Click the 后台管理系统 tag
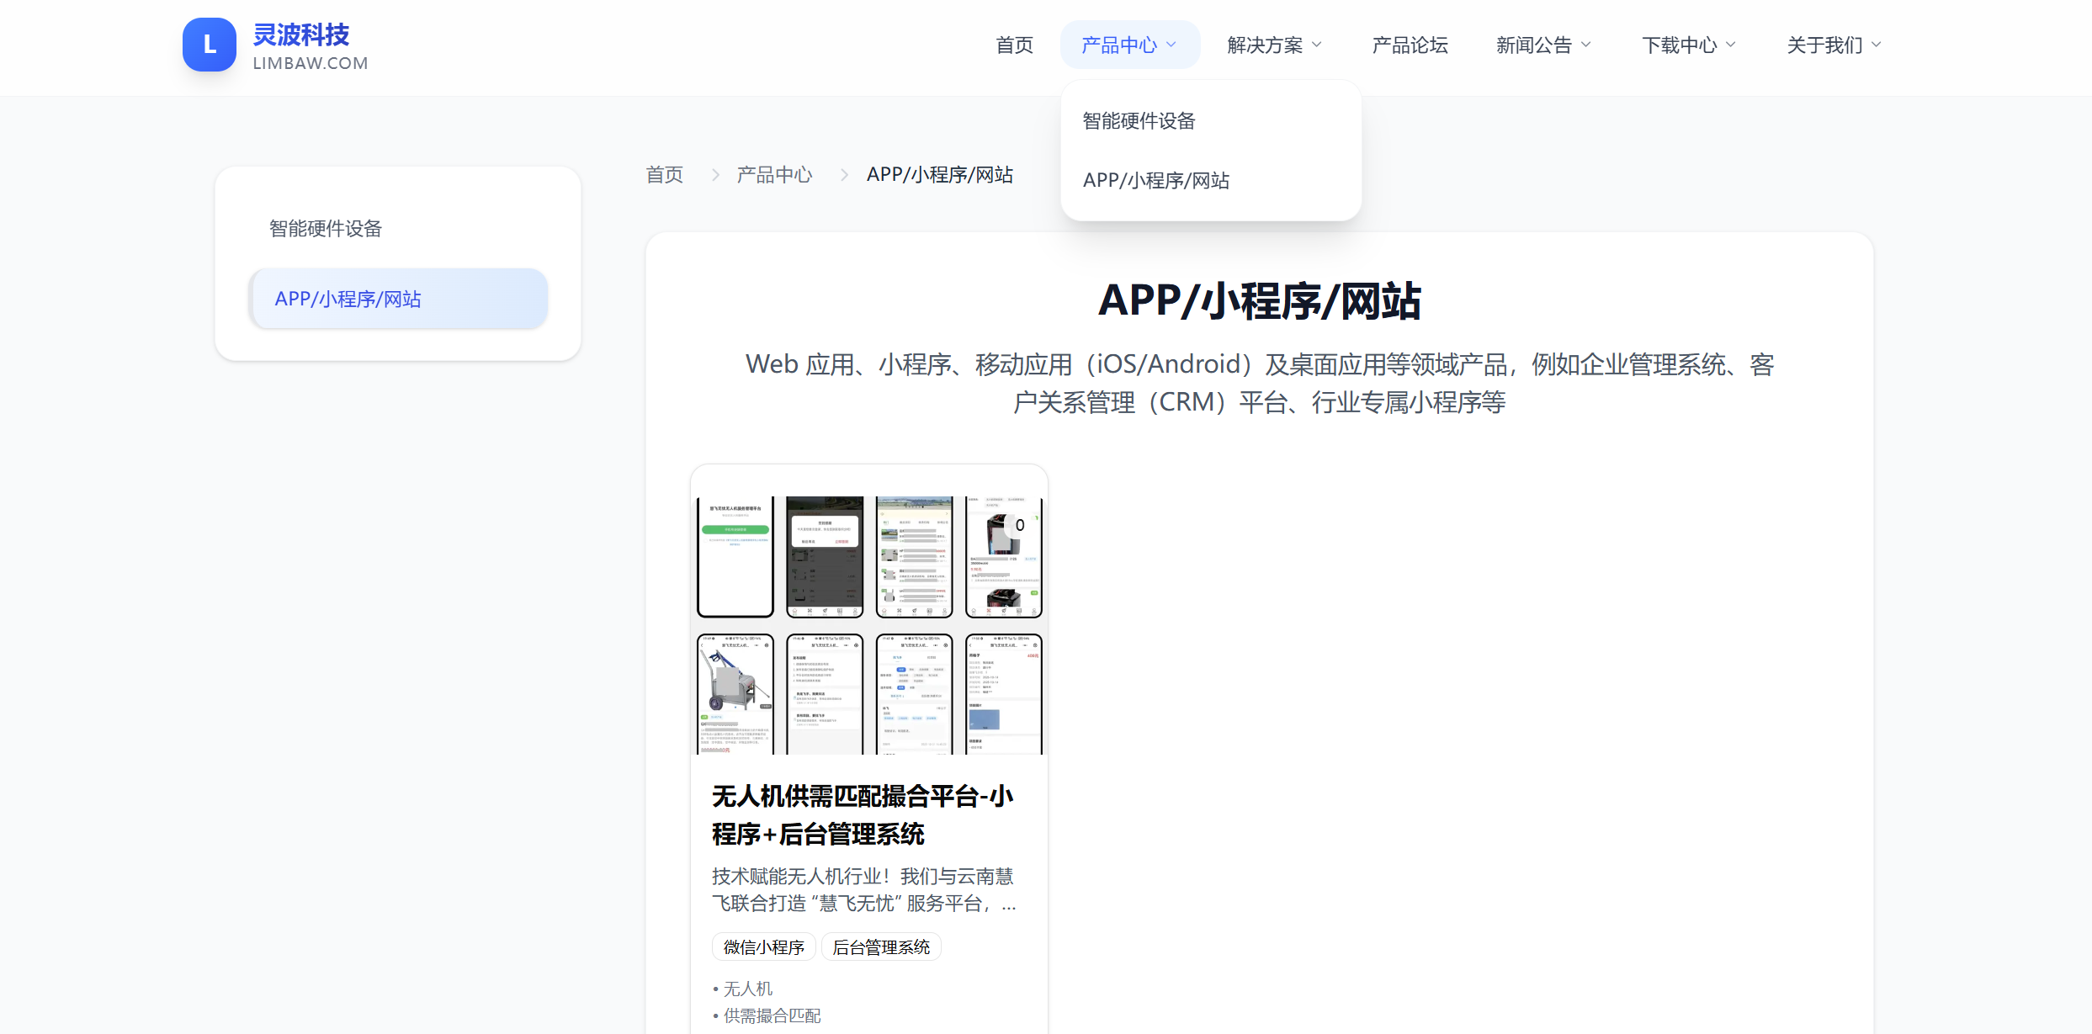The height and width of the screenshot is (1034, 2092). [x=881, y=947]
